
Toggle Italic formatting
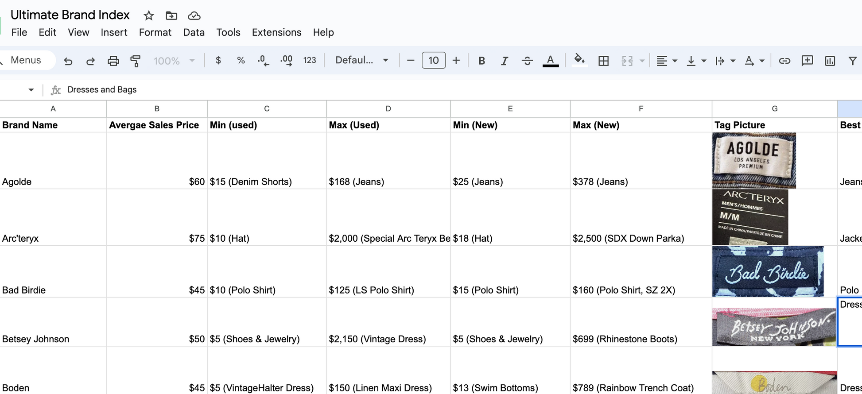coord(504,61)
